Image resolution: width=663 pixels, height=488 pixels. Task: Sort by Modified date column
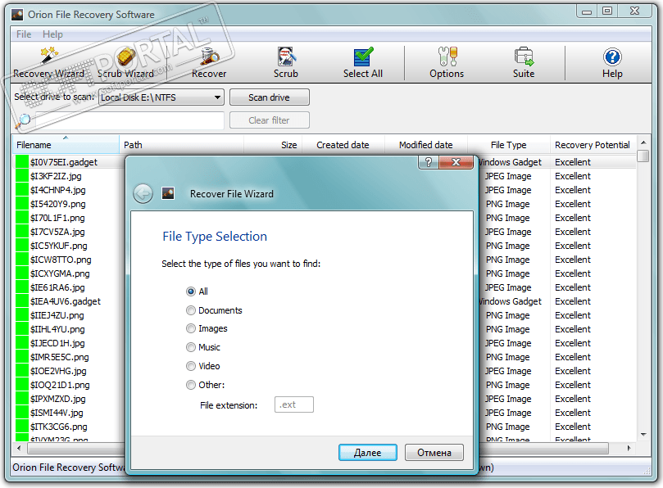pyautogui.click(x=426, y=145)
